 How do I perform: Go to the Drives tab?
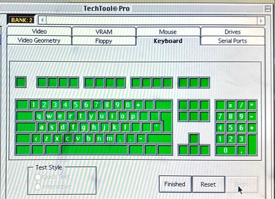pyautogui.click(x=233, y=32)
